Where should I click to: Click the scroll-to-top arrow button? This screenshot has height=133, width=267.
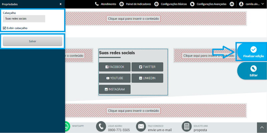coord(262,128)
